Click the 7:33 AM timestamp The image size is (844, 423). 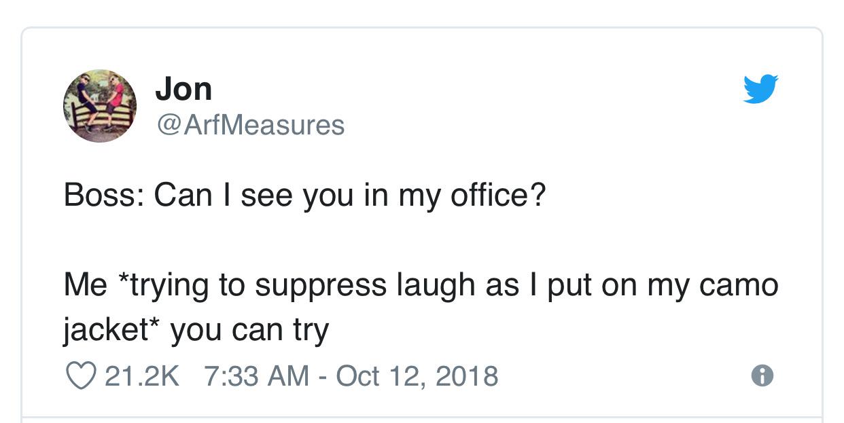click(x=258, y=375)
